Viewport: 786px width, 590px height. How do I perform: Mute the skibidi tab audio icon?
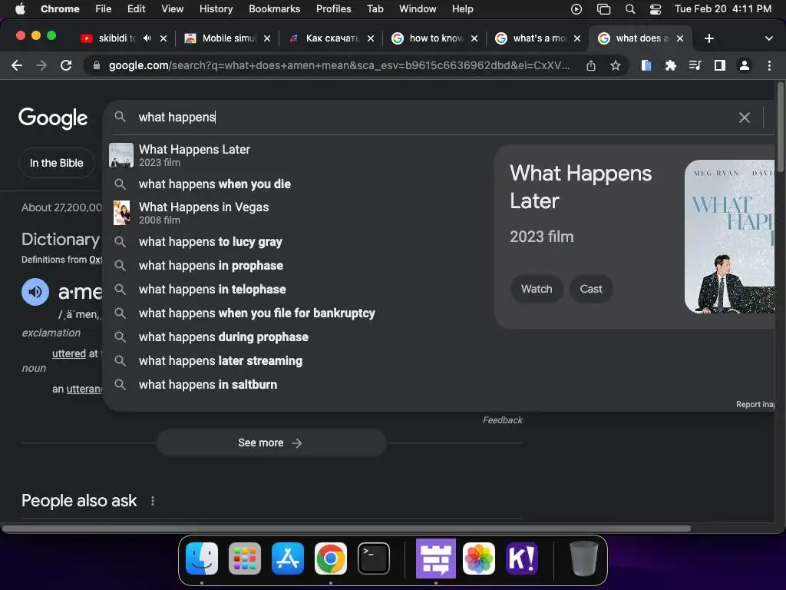[x=147, y=38]
